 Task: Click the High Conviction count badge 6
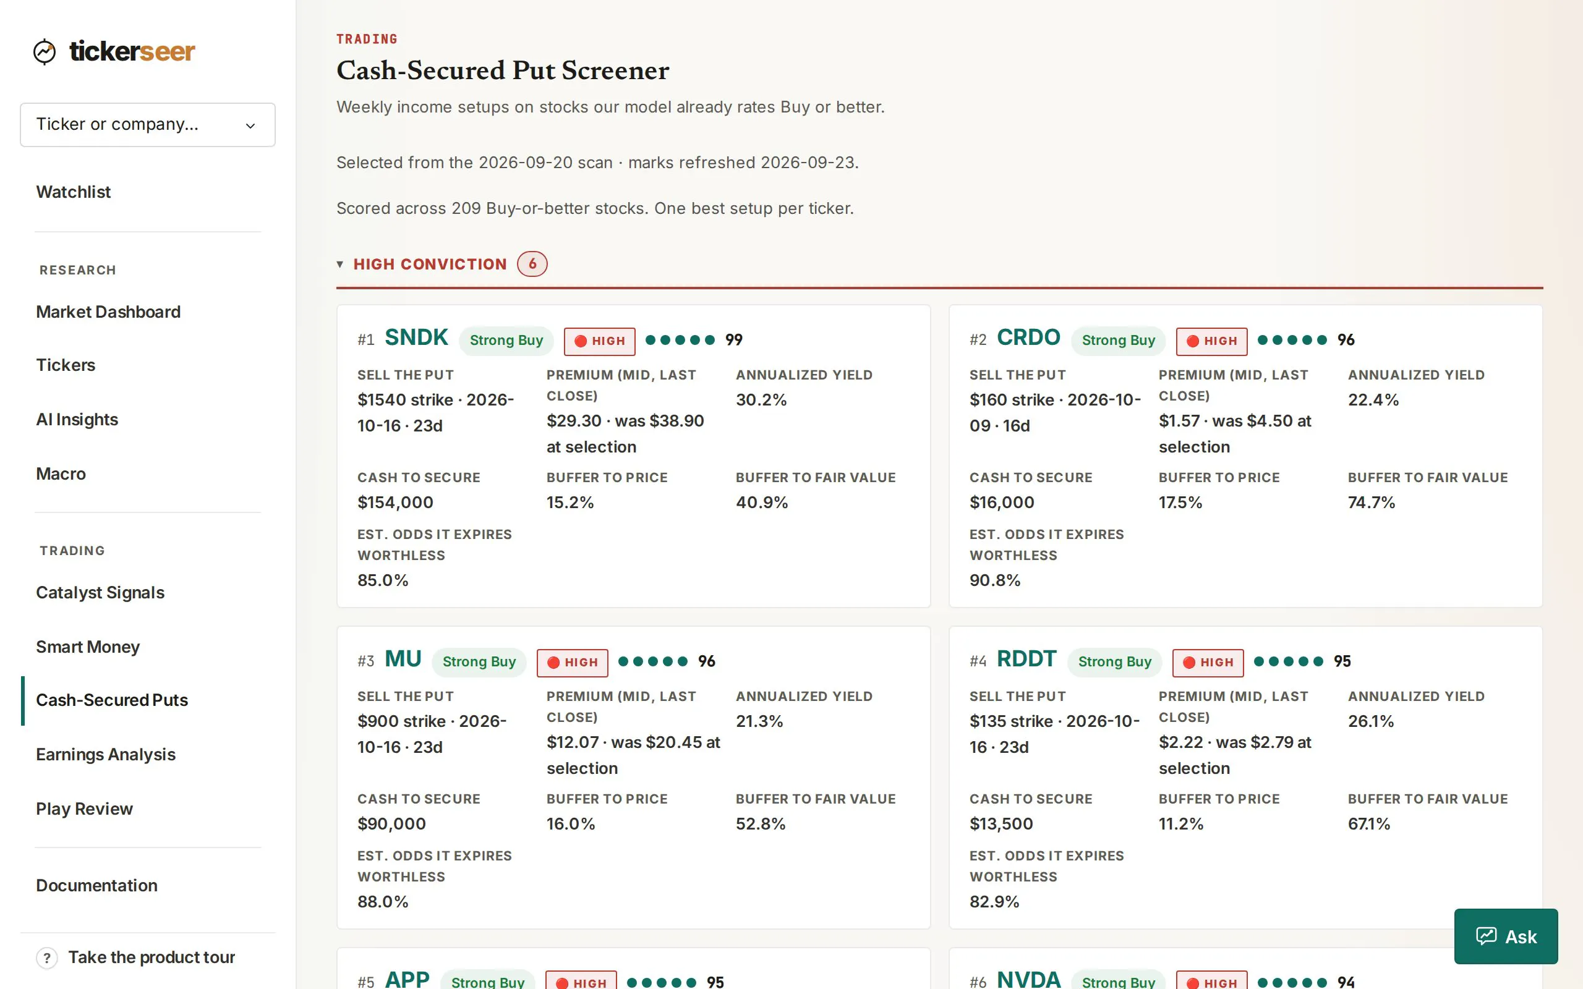532,265
